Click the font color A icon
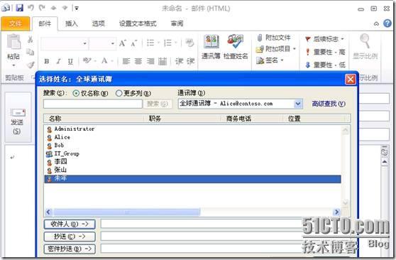The height and width of the screenshot is (260, 396). 104,60
